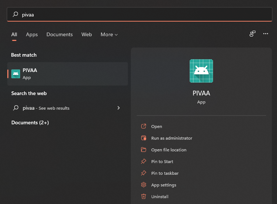Click the App settings gear icon
The image size is (277, 204).
(144, 185)
